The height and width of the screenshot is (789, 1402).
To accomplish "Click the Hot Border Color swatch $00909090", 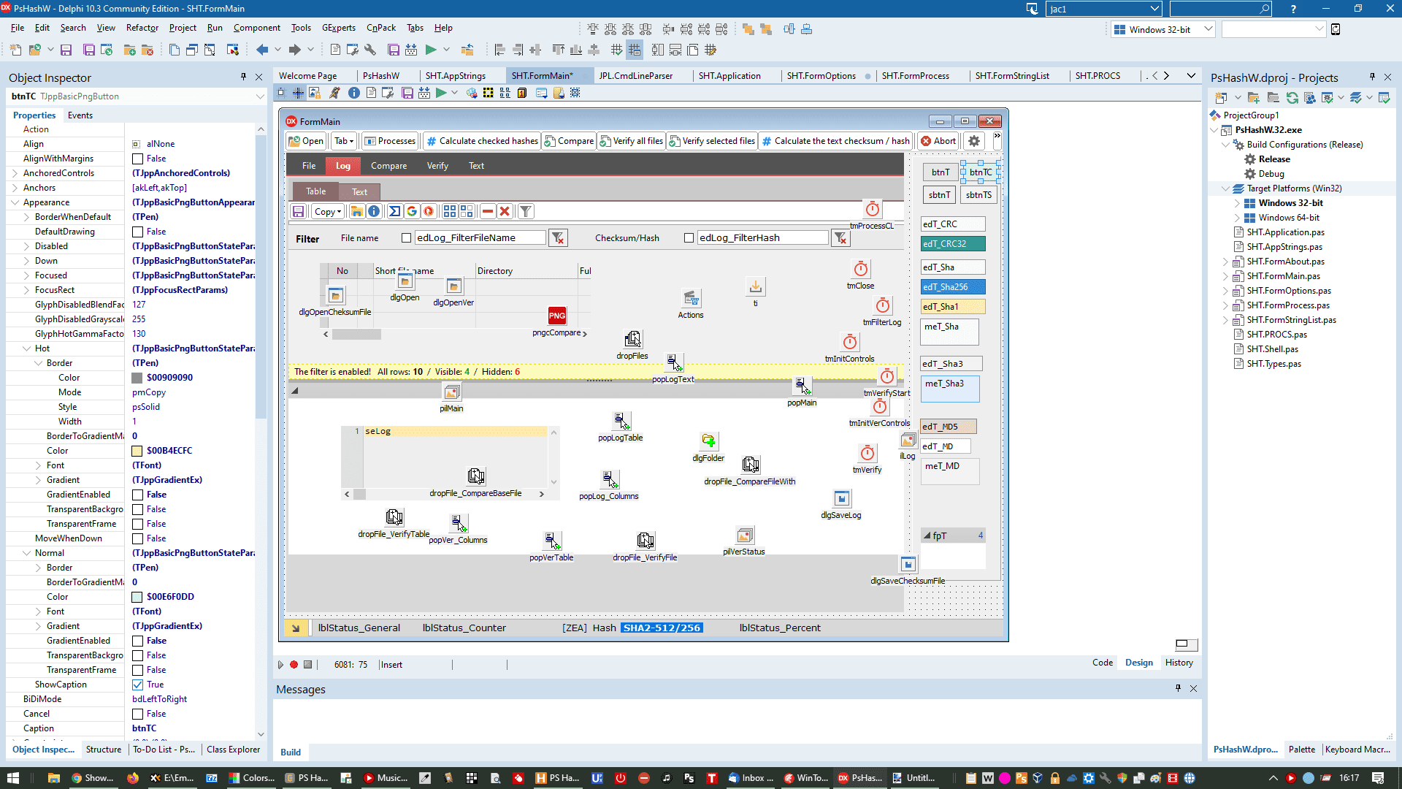I will tap(137, 378).
